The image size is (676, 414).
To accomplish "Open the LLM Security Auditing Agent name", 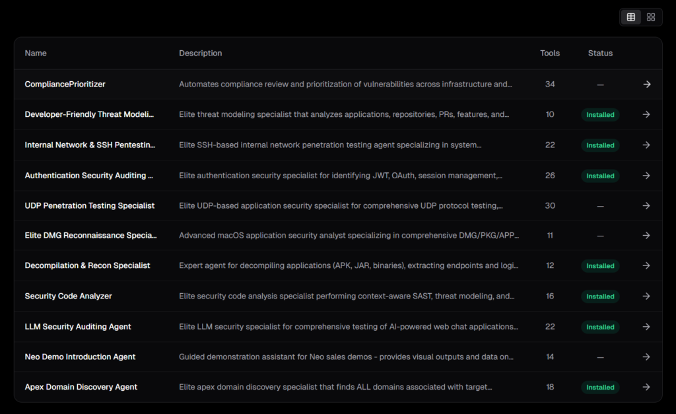I will tap(78, 327).
